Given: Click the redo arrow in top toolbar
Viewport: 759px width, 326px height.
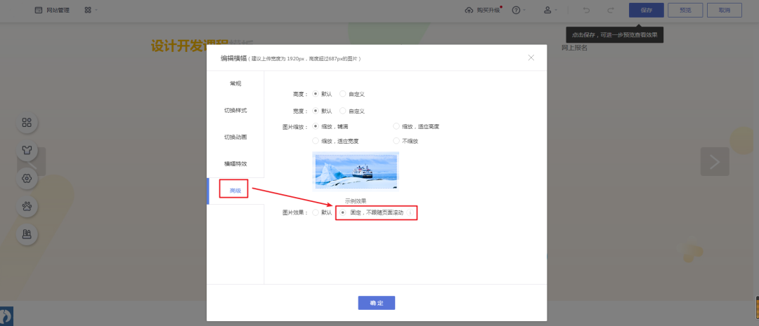Looking at the screenshot, I should (x=610, y=11).
